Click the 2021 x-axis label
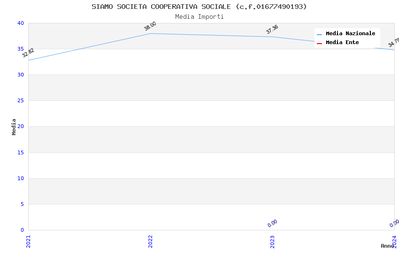This screenshot has width=399, height=258. tap(28, 241)
